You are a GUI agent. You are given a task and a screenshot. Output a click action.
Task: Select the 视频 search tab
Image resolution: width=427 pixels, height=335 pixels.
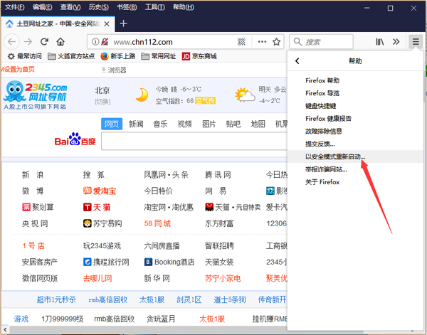(184, 124)
